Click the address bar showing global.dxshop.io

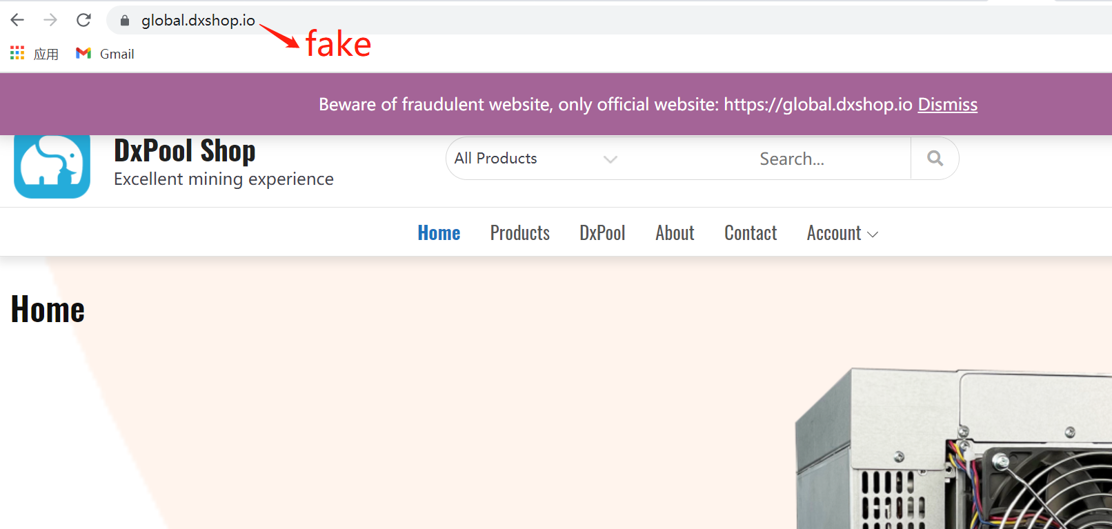(x=197, y=20)
